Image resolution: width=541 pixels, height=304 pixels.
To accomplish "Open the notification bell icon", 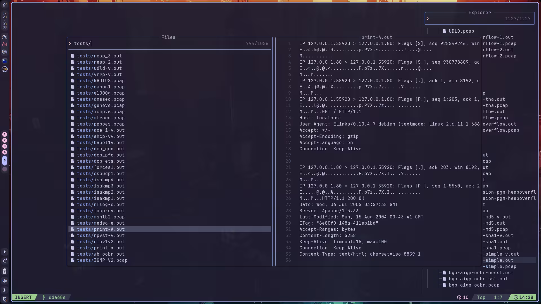I will [5, 261].
